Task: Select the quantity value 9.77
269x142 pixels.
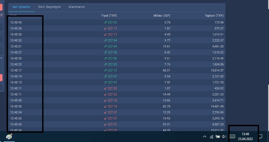Action: (x=167, y=40)
